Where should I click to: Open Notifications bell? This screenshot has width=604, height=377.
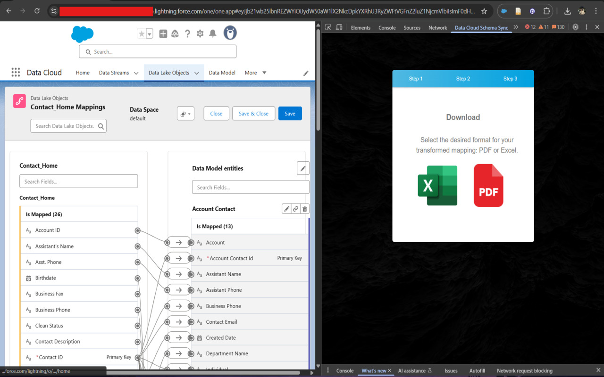tap(213, 33)
